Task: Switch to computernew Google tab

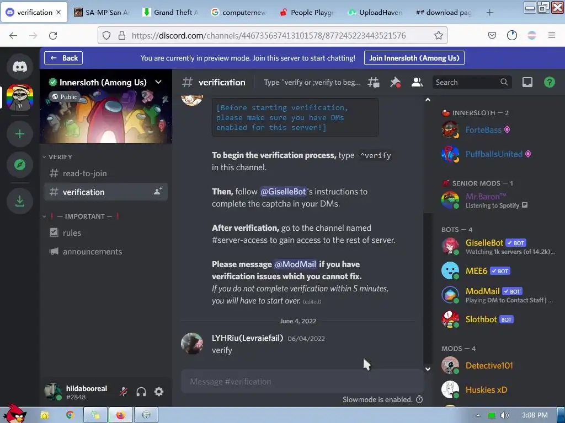Action: click(239, 12)
